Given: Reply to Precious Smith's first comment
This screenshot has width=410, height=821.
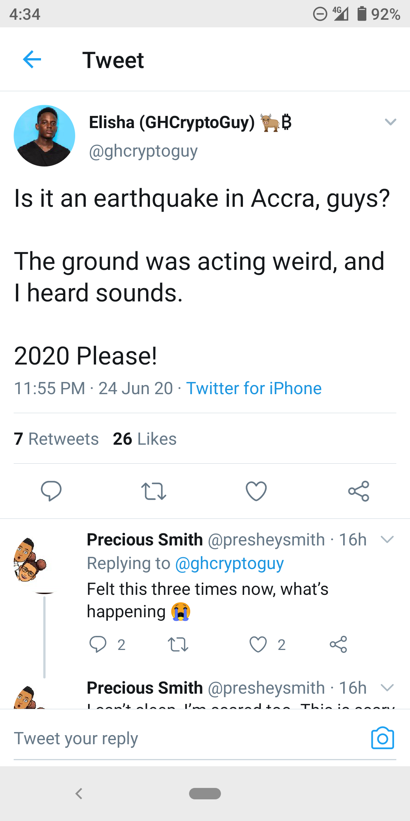Looking at the screenshot, I should click(98, 644).
